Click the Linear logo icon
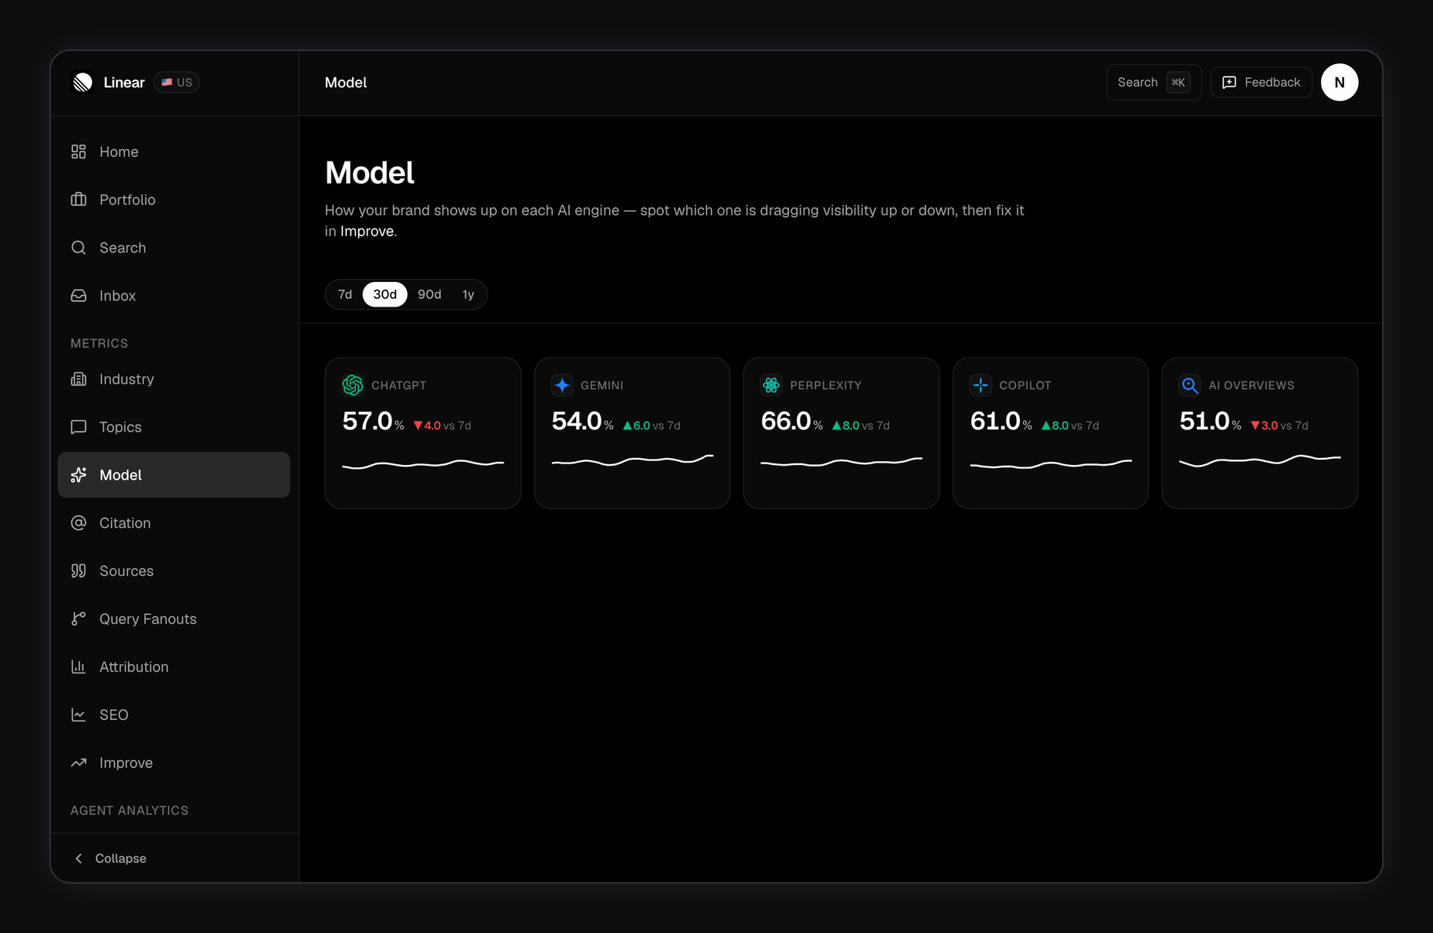The image size is (1433, 933). pyautogui.click(x=83, y=83)
